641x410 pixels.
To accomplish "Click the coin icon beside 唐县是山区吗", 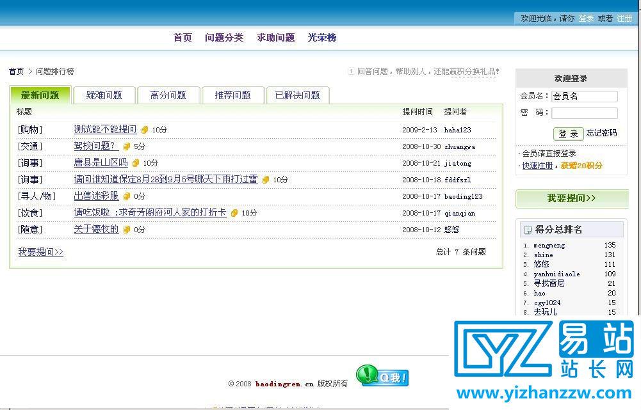I will (x=136, y=163).
